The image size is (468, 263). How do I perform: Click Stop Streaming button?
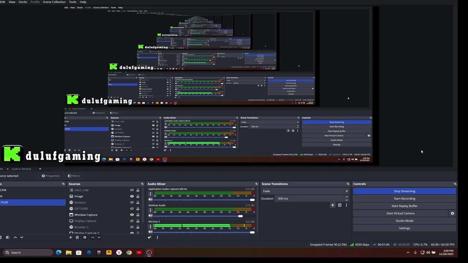pyautogui.click(x=404, y=191)
